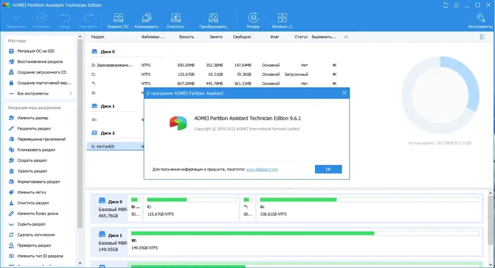This screenshot has height=268, width=495.
Task: Select Перемещение приложений operation
Action: 41,139
